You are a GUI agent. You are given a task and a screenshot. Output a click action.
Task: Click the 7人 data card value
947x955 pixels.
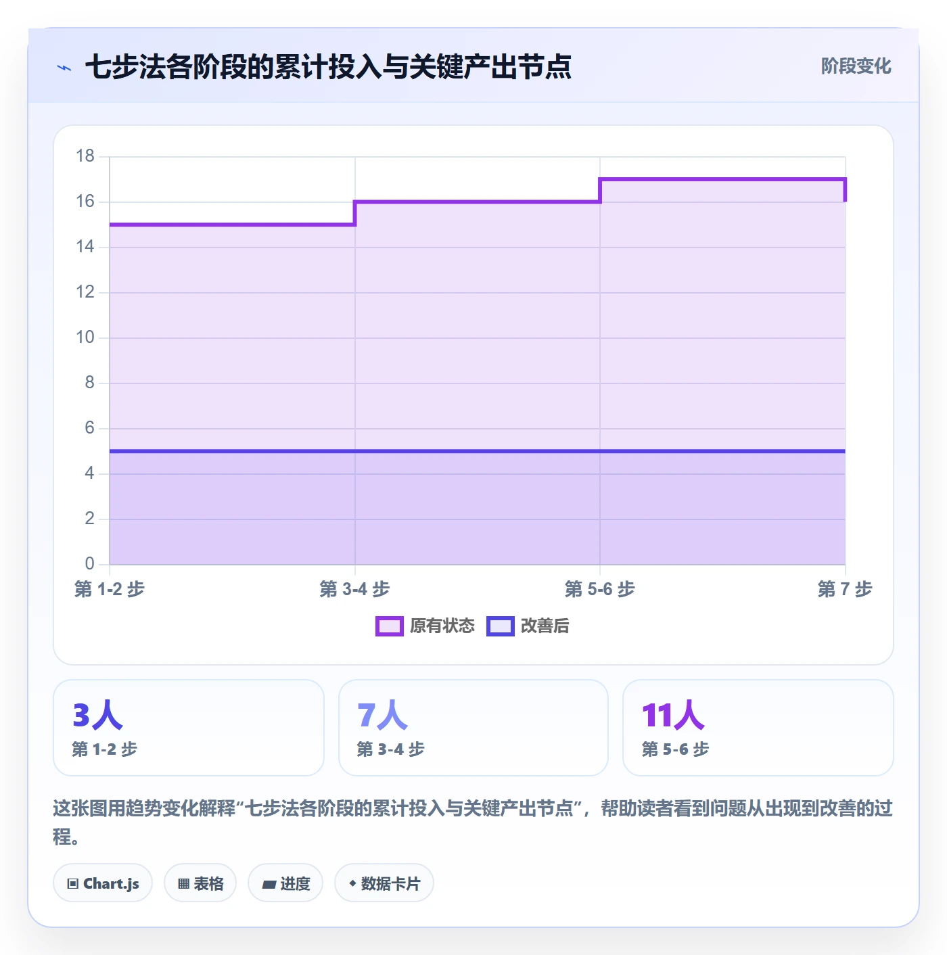(x=382, y=715)
